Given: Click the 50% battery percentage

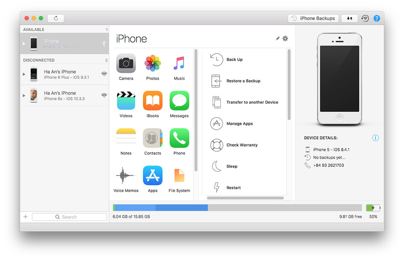Looking at the screenshot, I should click(373, 217).
